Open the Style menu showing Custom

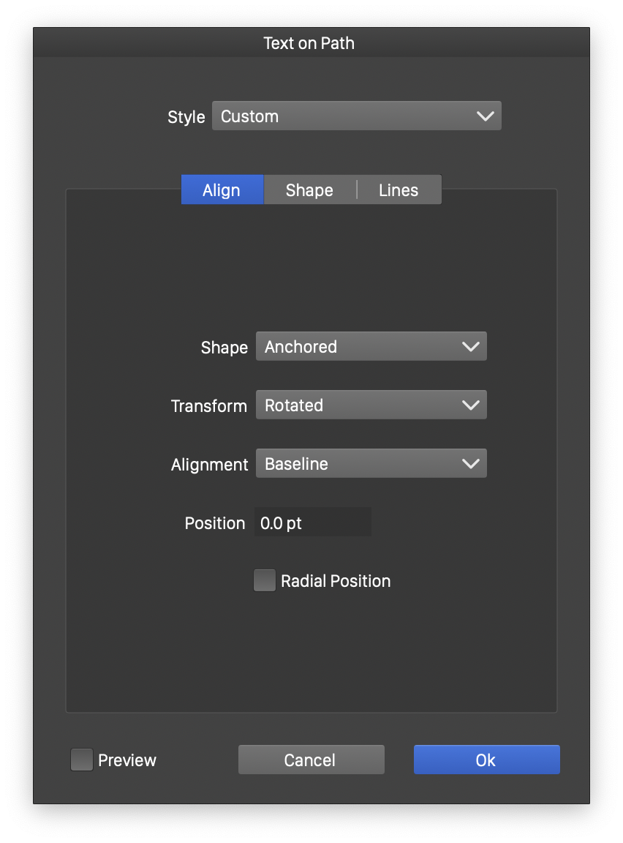click(x=356, y=116)
